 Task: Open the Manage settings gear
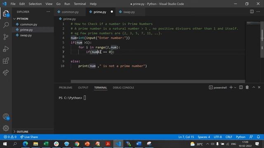(6, 128)
